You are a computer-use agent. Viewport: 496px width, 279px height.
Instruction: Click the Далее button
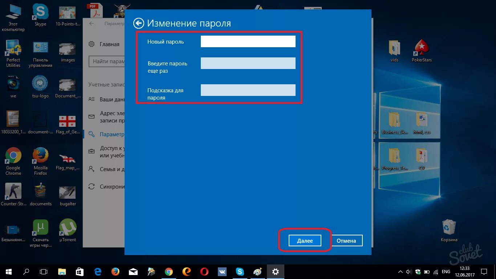click(305, 240)
